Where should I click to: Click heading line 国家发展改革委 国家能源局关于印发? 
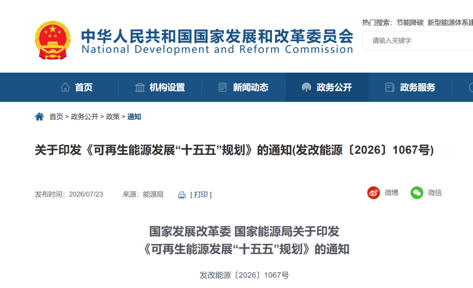pyautogui.click(x=244, y=232)
